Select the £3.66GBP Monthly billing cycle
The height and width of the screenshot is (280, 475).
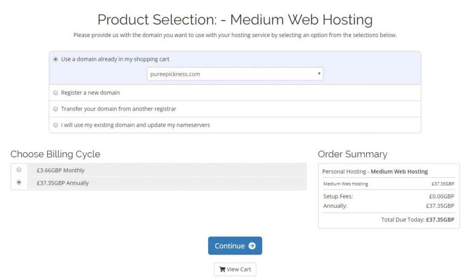[19, 170]
